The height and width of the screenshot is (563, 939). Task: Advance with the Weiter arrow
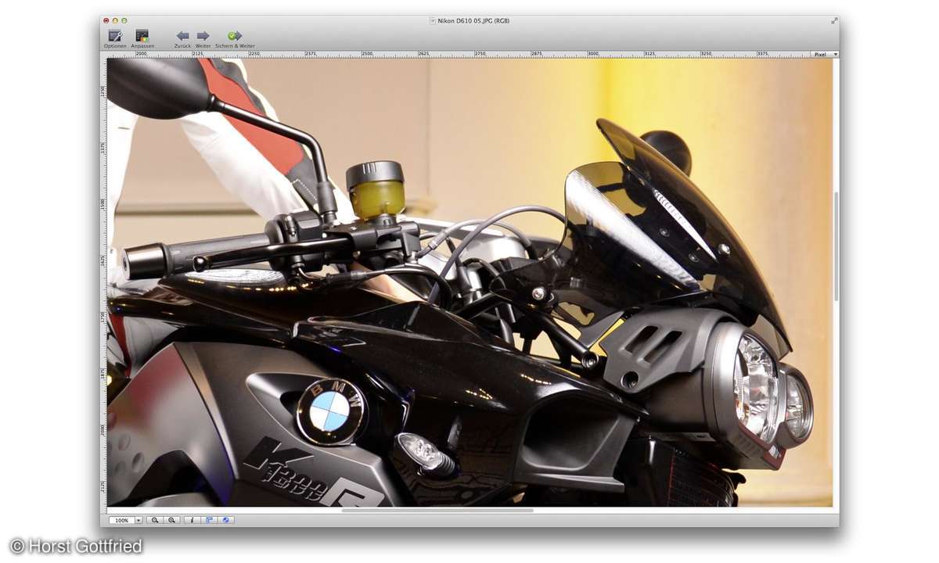(x=203, y=35)
